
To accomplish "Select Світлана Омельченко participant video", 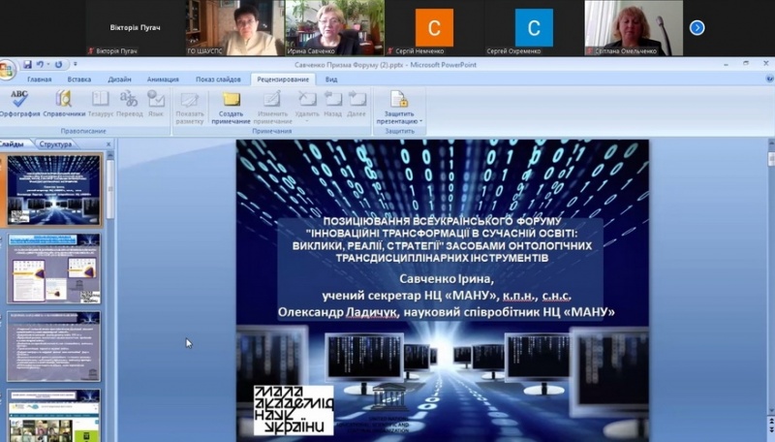I will click(634, 28).
